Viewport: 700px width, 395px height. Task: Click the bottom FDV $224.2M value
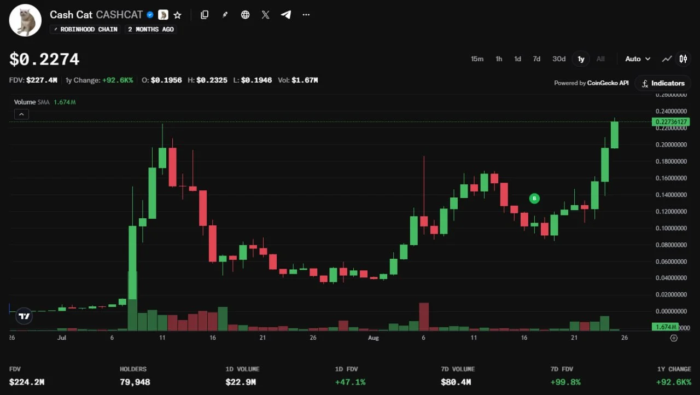pyautogui.click(x=27, y=382)
